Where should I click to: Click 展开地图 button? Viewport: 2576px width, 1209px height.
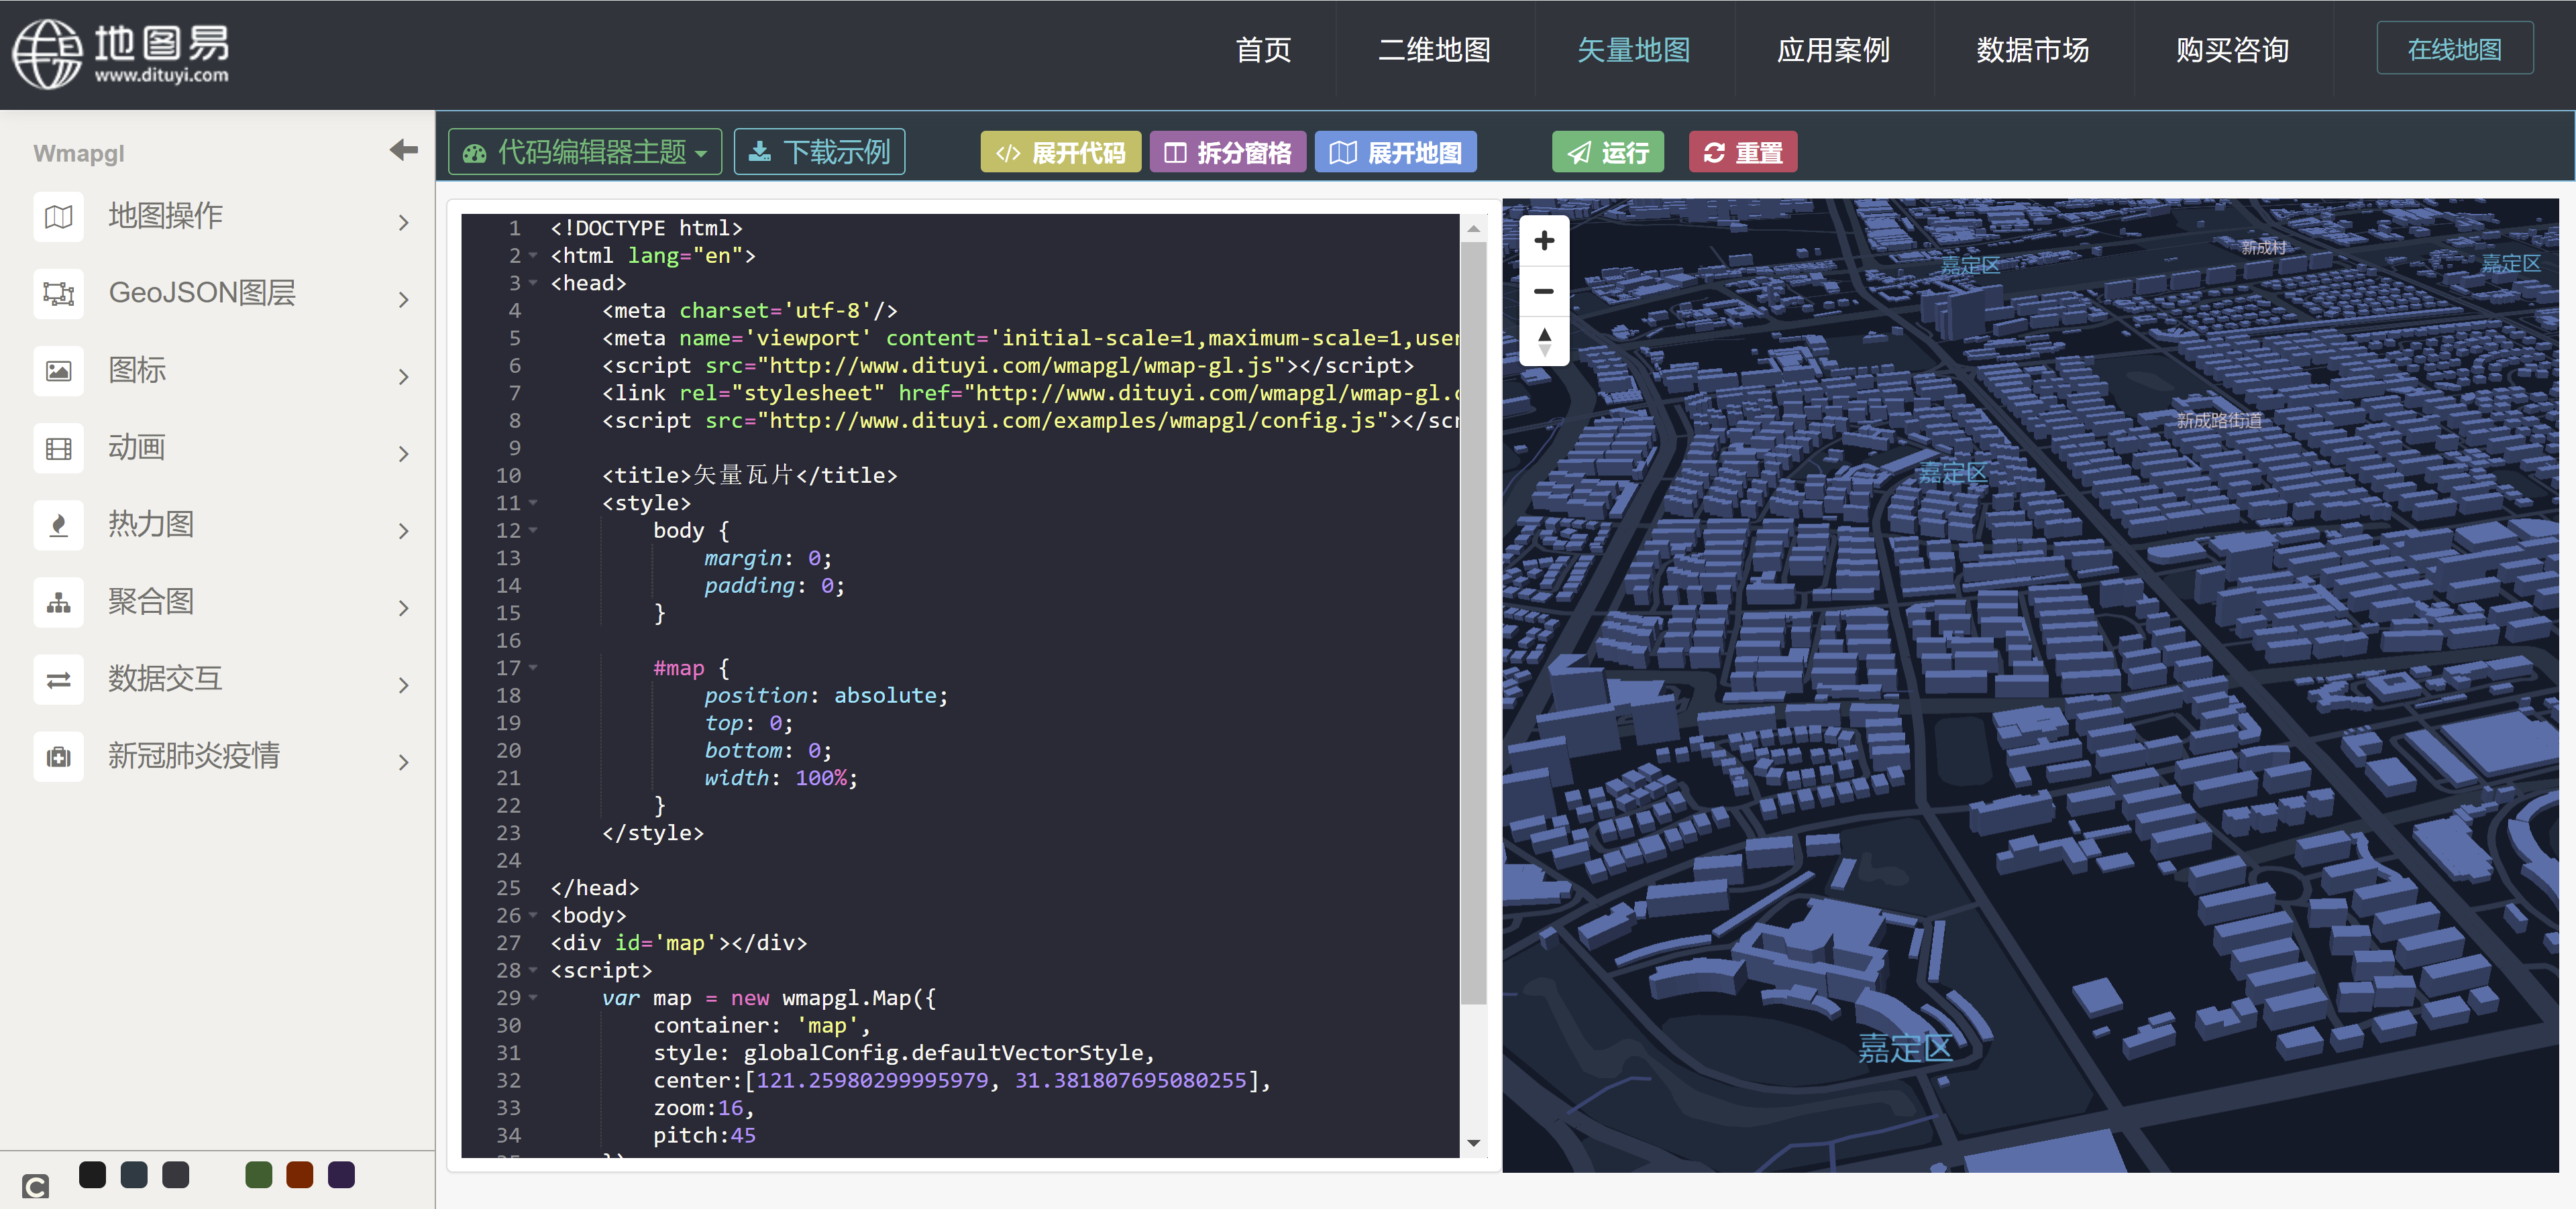point(1396,152)
